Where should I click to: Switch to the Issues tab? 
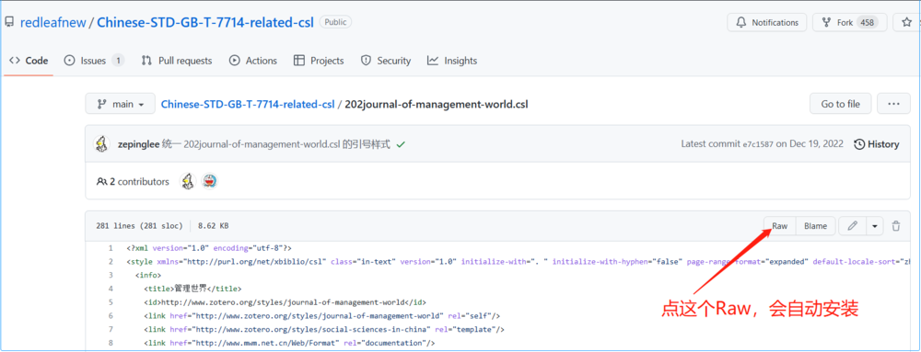click(94, 61)
